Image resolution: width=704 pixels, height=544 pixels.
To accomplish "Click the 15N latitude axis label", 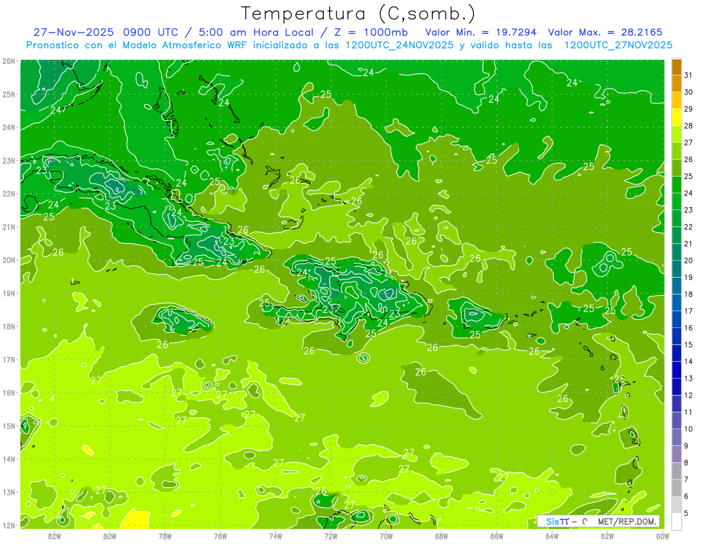I will (x=8, y=425).
